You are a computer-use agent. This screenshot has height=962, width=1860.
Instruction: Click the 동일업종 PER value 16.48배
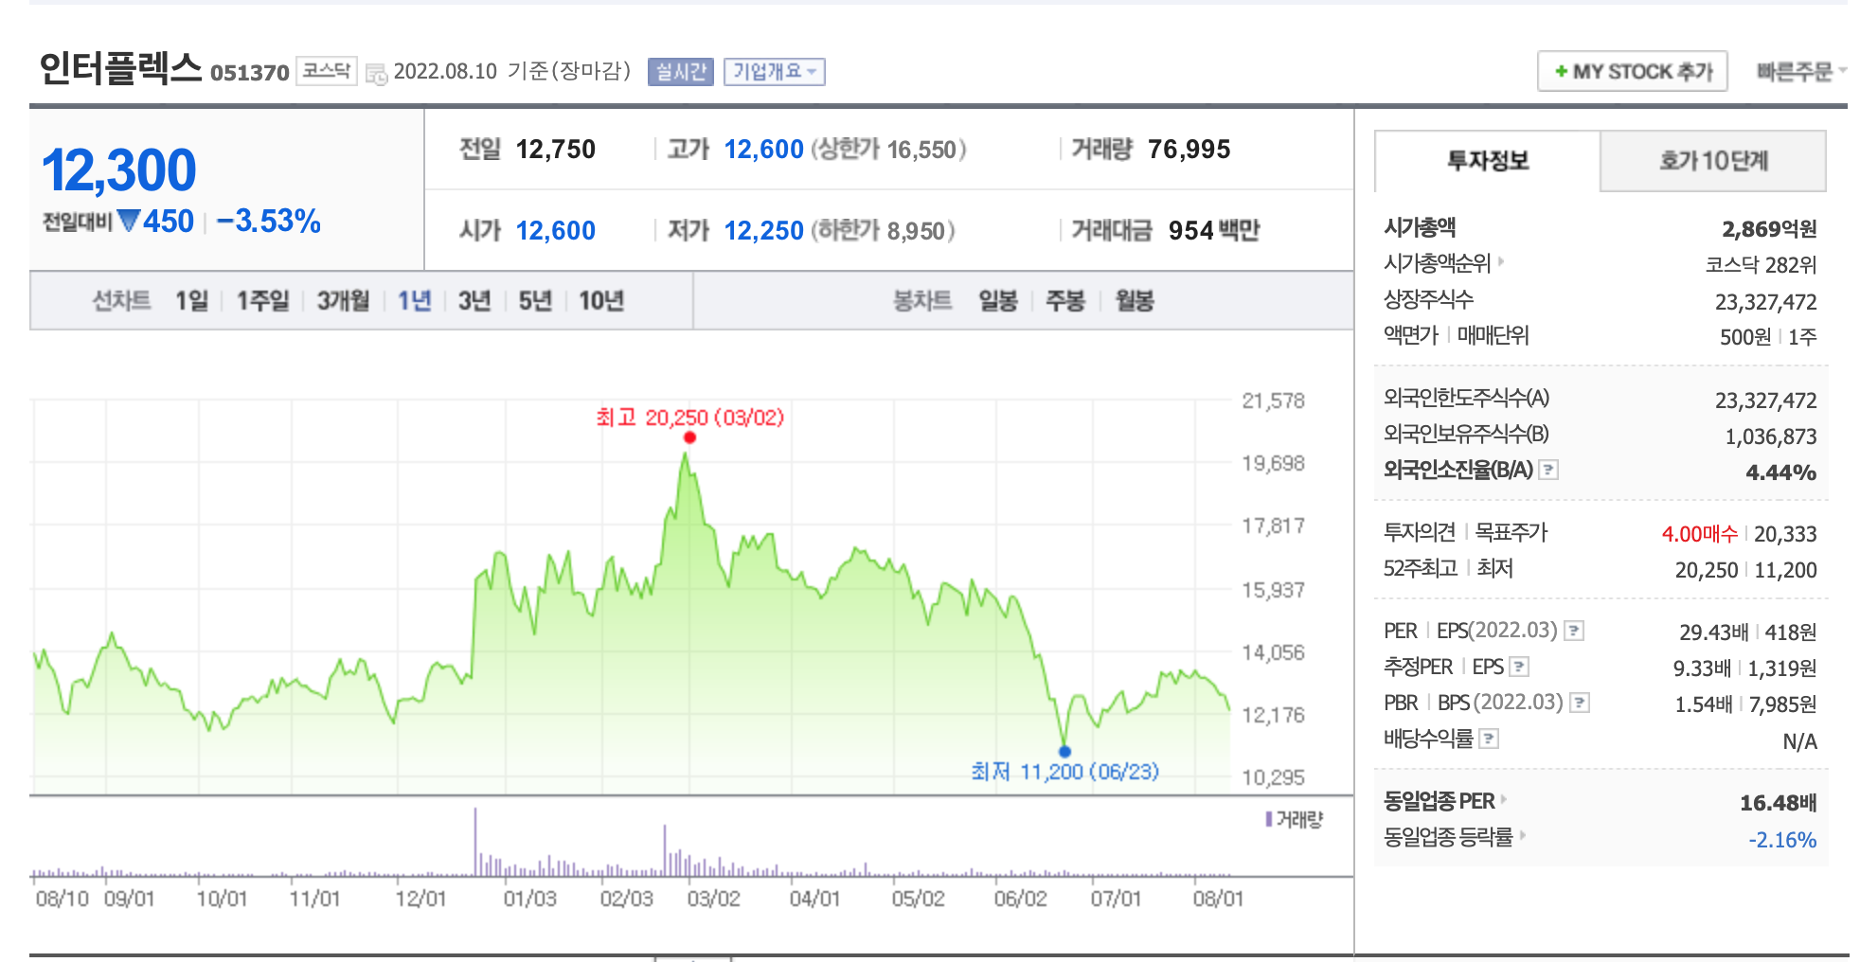click(x=1779, y=803)
